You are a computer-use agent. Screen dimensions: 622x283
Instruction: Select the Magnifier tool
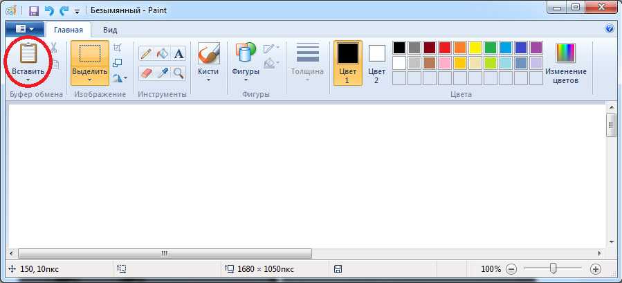click(179, 73)
